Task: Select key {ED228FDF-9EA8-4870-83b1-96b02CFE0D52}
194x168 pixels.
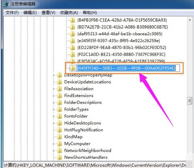Action: (122, 48)
